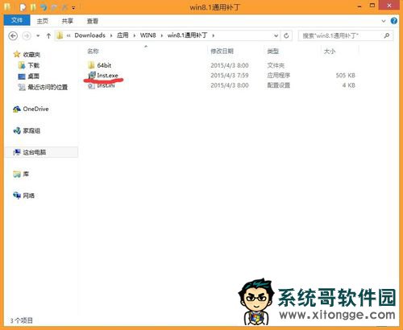Expand address bar history dropdown

point(276,35)
